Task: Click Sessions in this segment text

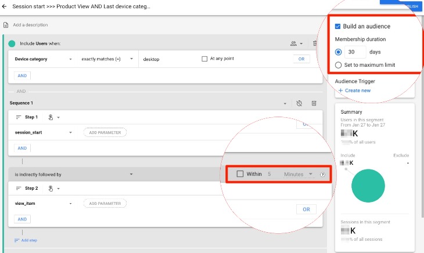Action: point(365,222)
